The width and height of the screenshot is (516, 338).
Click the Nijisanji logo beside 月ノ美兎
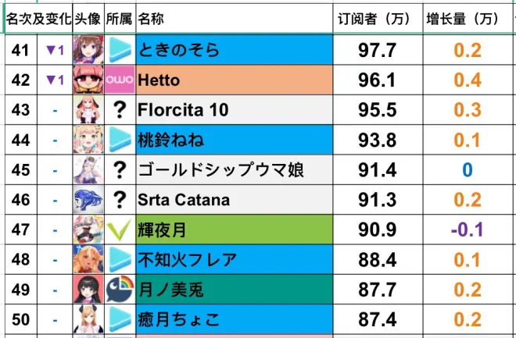[x=120, y=290]
